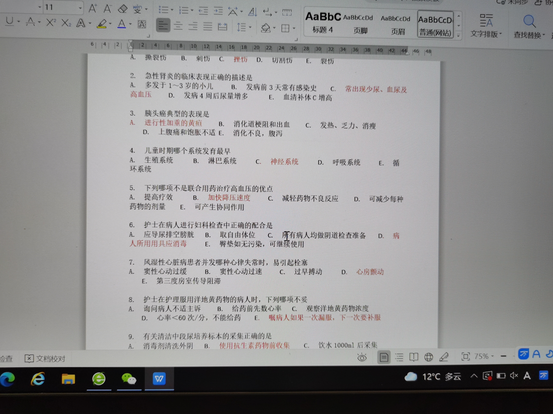Sort text with the A-Z sort icon
This screenshot has height=414, width=553.
click(x=253, y=12)
